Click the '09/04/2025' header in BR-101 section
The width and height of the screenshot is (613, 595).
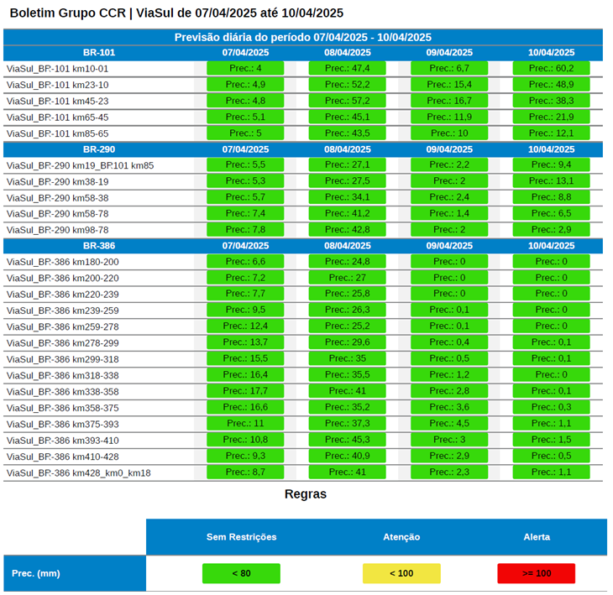coord(449,52)
